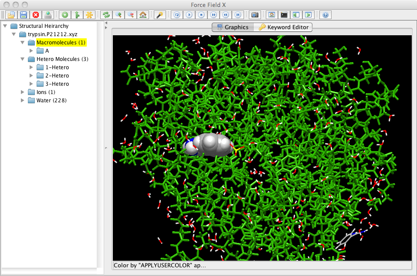Expand the Ions (1) folder

pos(23,92)
